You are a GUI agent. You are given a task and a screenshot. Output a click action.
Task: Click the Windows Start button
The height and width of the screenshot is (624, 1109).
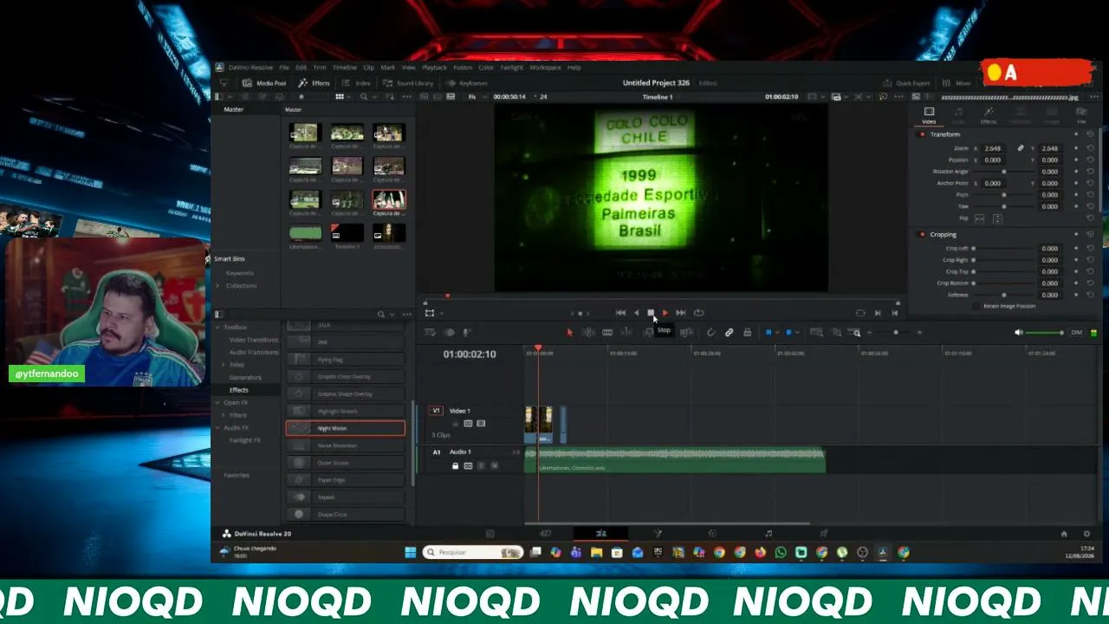[410, 552]
